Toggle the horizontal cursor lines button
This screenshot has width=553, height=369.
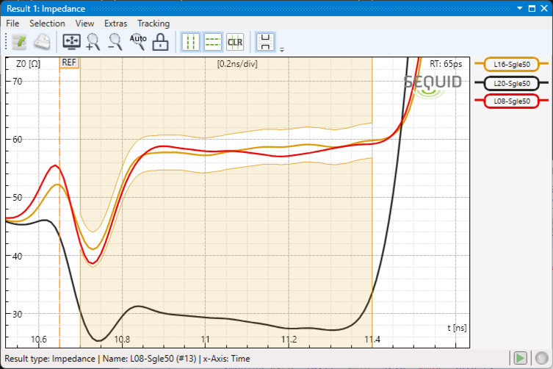213,42
